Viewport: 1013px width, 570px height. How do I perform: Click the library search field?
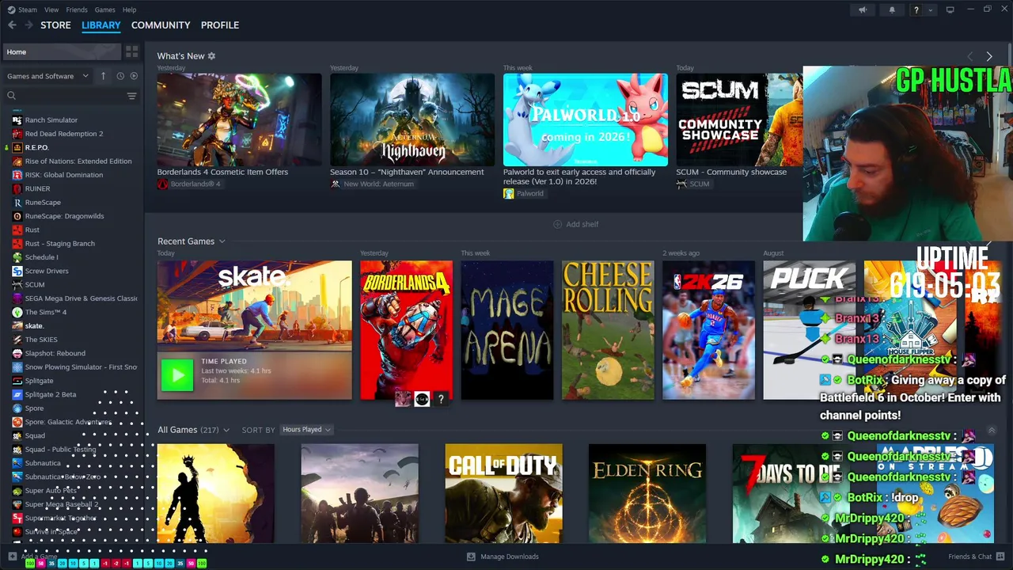tap(65, 96)
